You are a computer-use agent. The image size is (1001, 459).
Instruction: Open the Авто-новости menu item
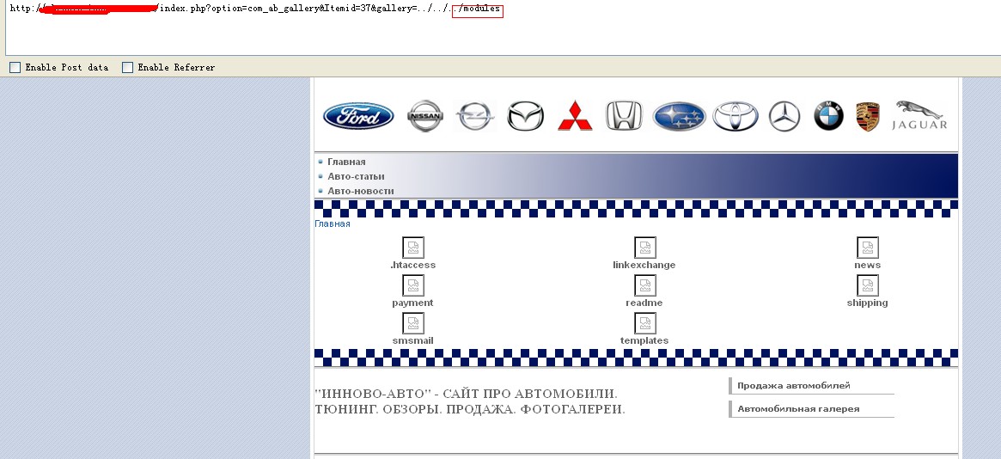click(361, 191)
